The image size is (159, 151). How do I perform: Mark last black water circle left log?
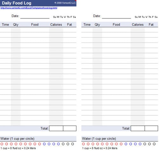coord(73,144)
